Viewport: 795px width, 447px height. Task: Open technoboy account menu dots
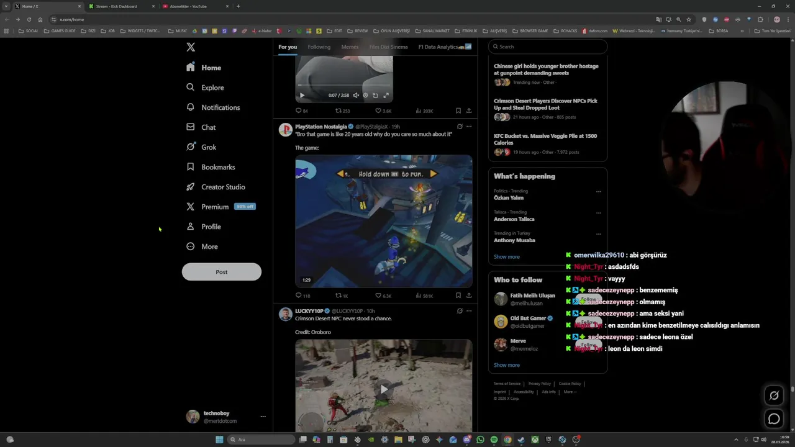263,417
